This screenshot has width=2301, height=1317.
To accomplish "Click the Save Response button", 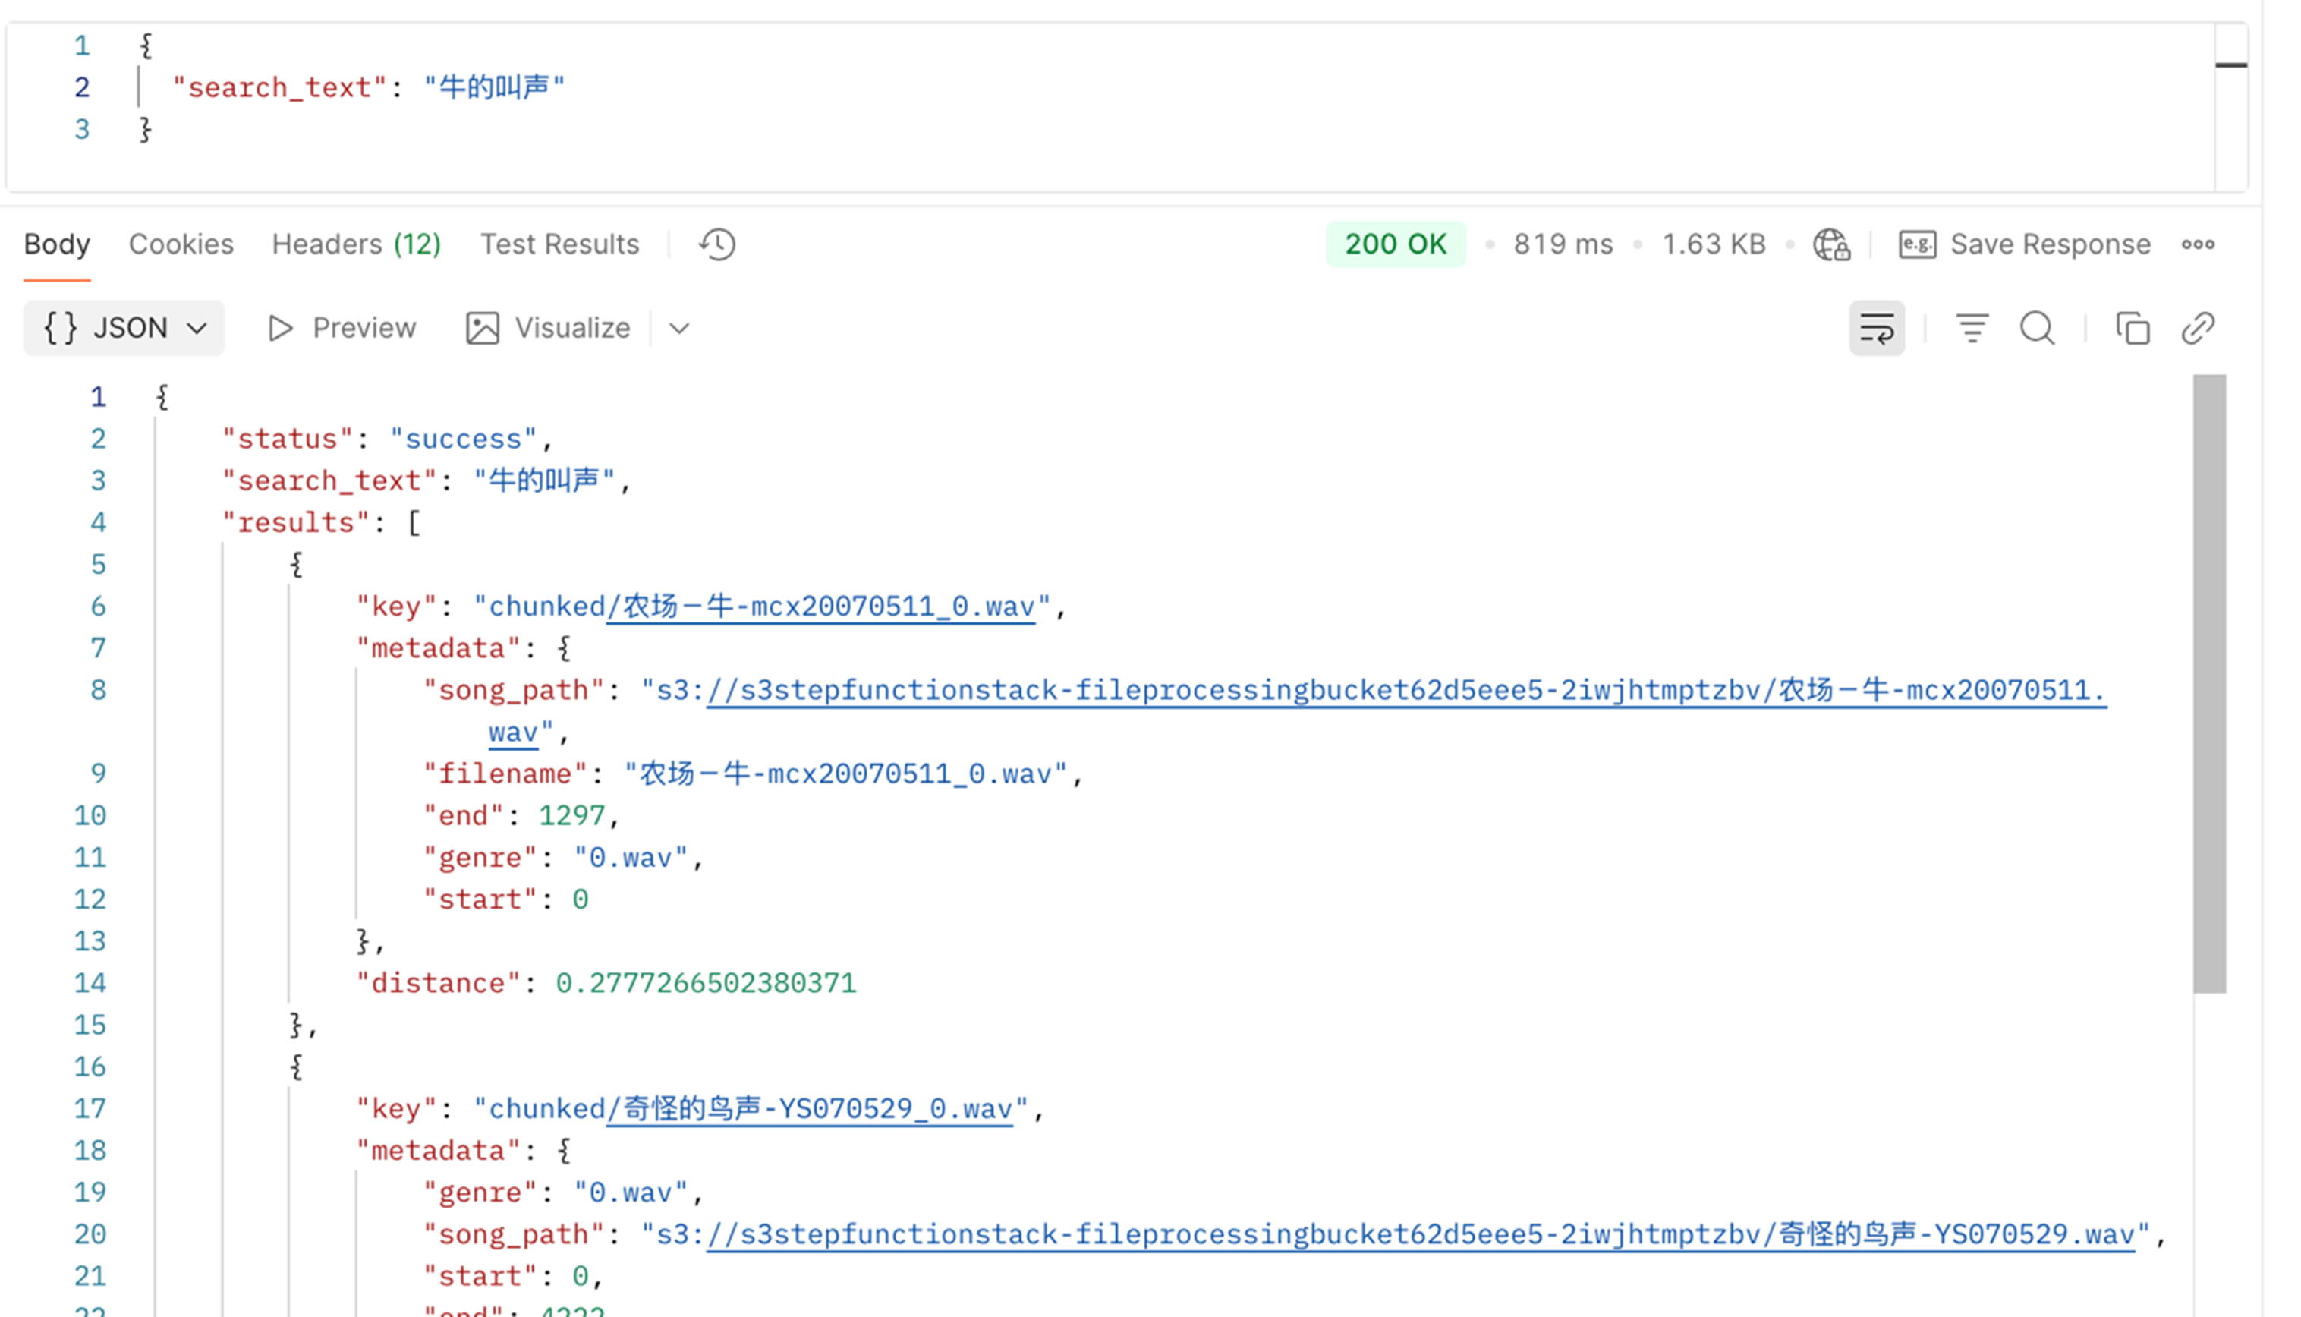I will [2026, 244].
